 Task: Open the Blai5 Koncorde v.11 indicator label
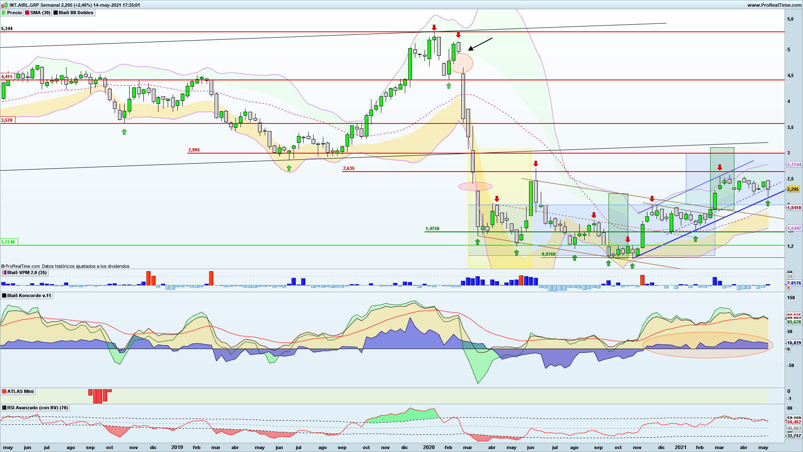point(26,295)
